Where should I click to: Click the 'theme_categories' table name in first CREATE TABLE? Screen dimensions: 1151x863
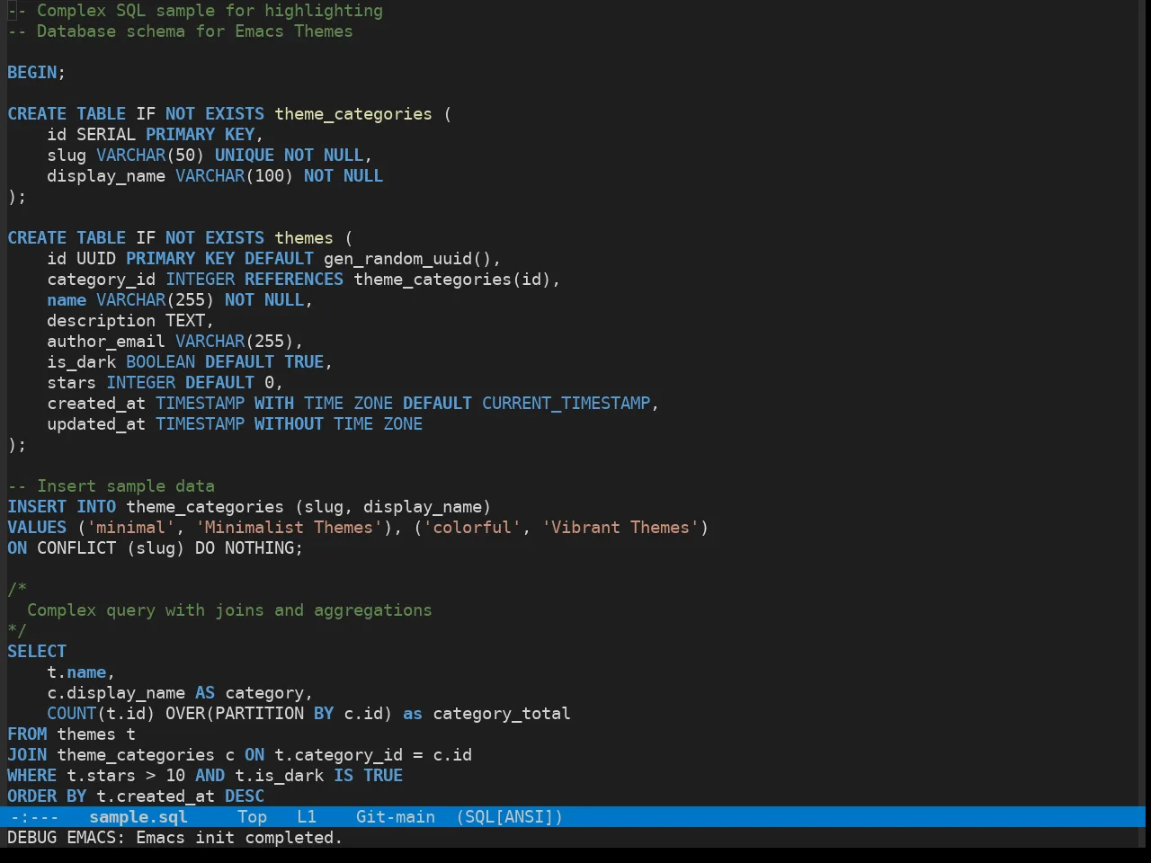pos(353,114)
